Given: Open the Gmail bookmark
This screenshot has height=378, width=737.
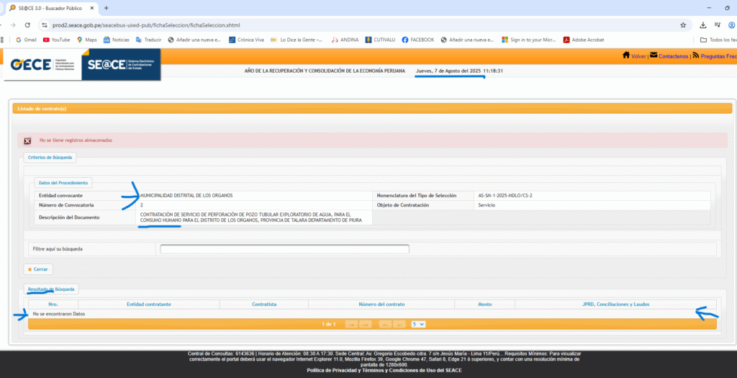Looking at the screenshot, I should coord(25,40).
